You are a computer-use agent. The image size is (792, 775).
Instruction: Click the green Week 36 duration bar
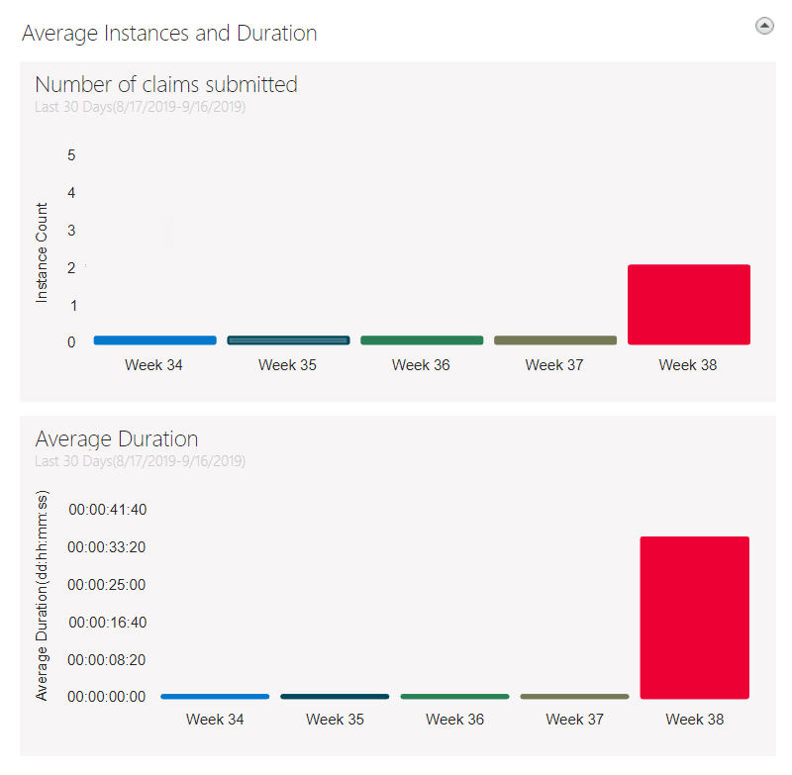point(454,696)
